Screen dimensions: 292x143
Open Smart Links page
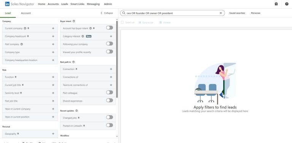coord(77,4)
